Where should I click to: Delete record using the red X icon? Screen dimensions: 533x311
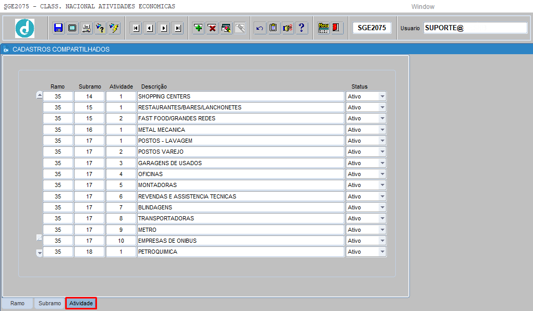[x=212, y=28]
